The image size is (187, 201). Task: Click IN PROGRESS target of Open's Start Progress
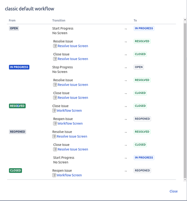tap(144, 28)
